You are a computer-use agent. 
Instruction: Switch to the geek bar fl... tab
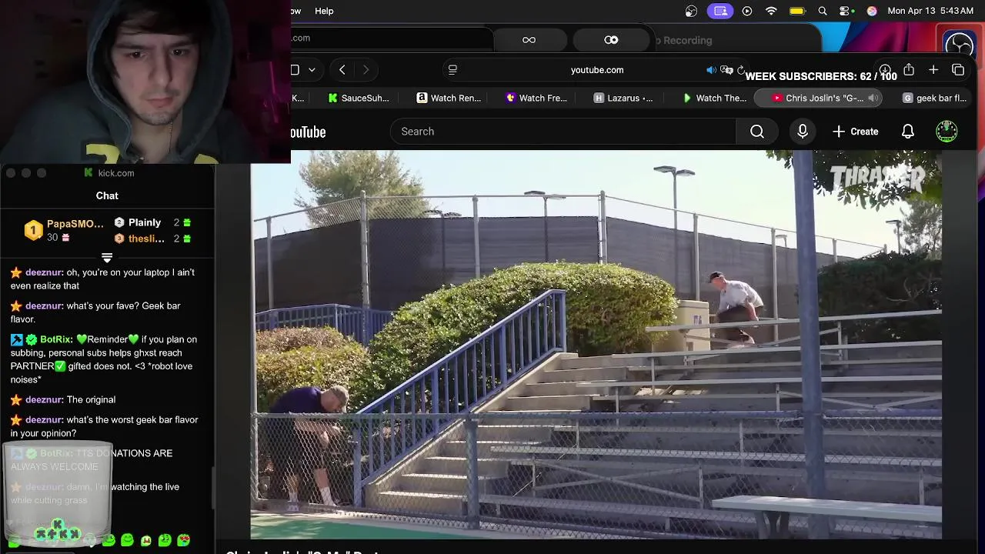click(x=934, y=98)
